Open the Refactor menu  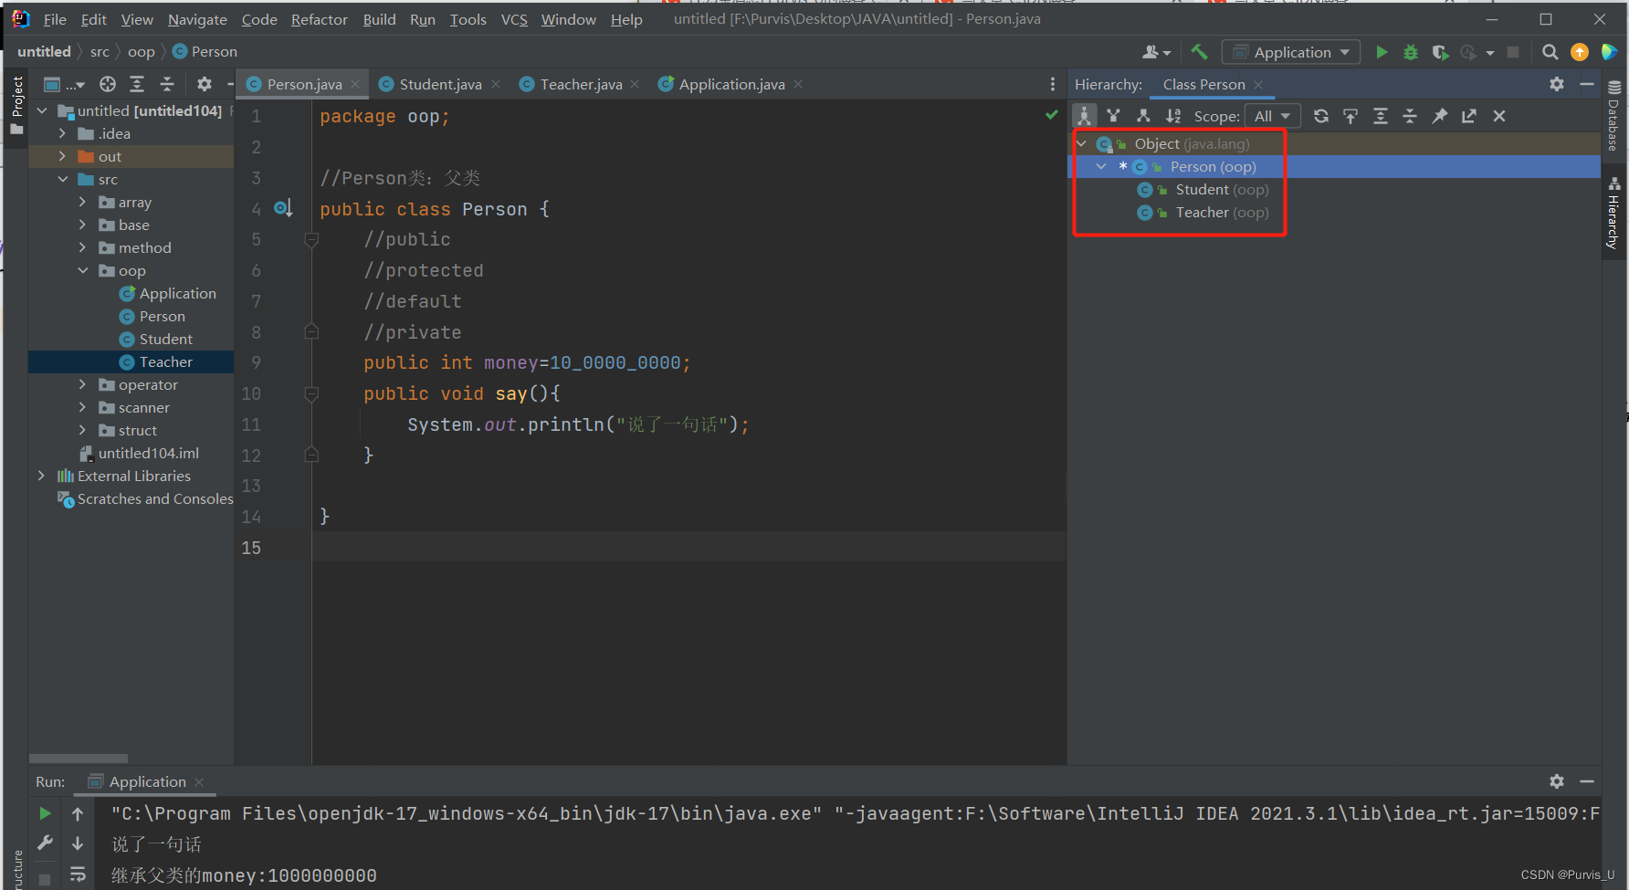pos(319,19)
